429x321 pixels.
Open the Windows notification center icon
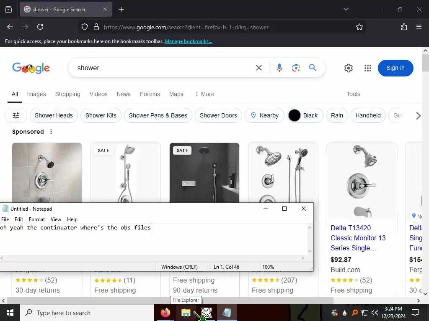[x=415, y=313]
